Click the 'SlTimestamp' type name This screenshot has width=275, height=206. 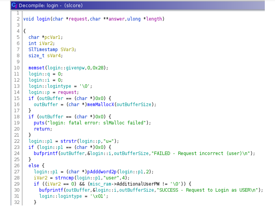[x=43, y=49]
